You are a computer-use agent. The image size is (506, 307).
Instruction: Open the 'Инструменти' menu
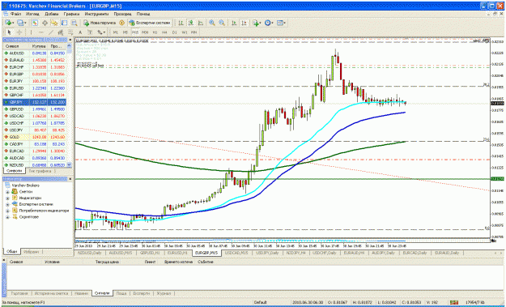click(x=96, y=14)
